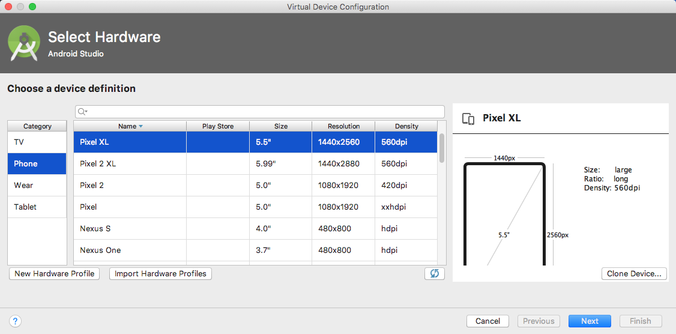
Task: Click the refresh device list icon
Action: (434, 273)
